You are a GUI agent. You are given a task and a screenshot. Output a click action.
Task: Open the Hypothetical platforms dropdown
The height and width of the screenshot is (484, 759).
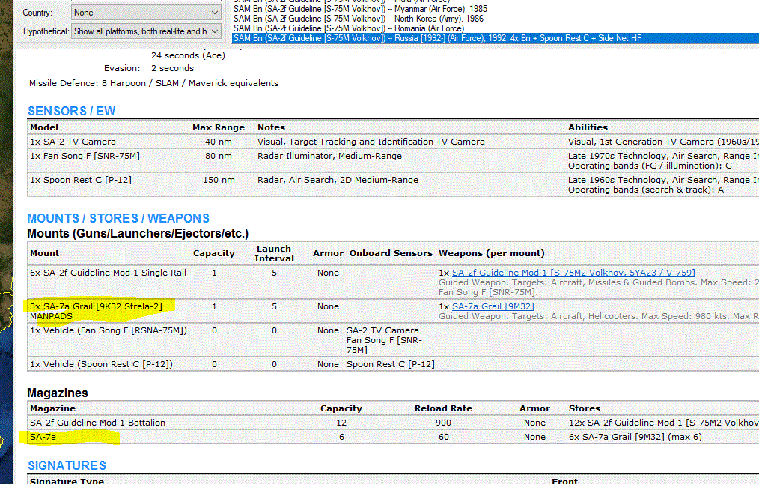tap(146, 31)
